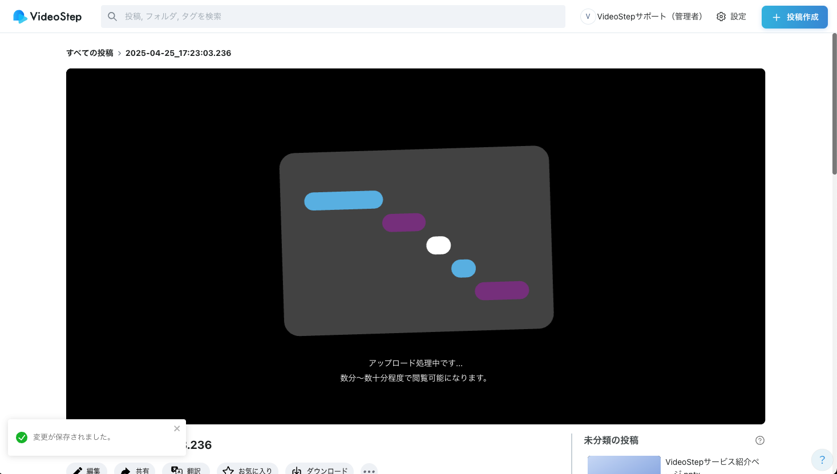Go to すべての投稿 breadcrumb
Viewport: 837px width, 474px height.
pyautogui.click(x=90, y=53)
